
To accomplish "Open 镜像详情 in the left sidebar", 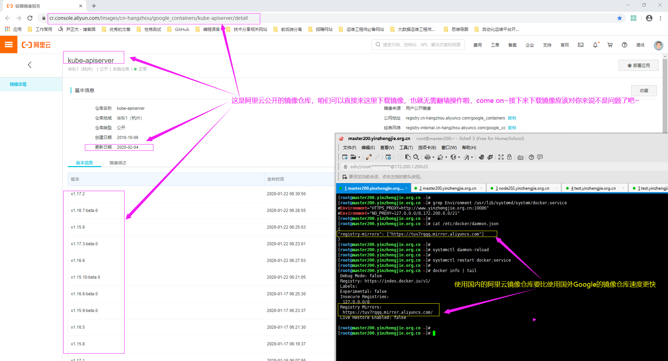I will [x=31, y=84].
